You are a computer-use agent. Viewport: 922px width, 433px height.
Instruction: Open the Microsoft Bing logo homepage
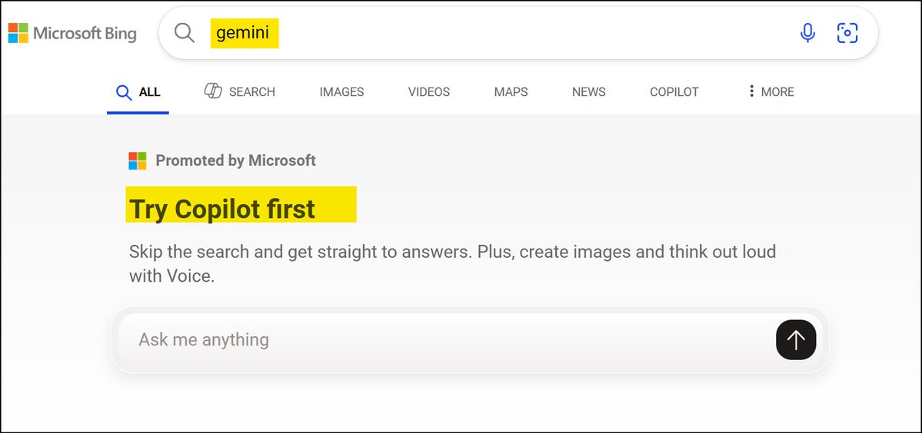tap(72, 33)
